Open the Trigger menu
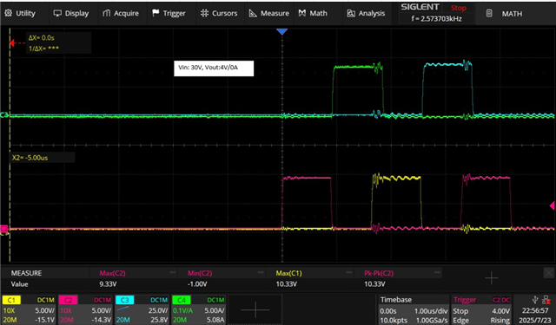The width and height of the screenshot is (556, 325). 169,14
